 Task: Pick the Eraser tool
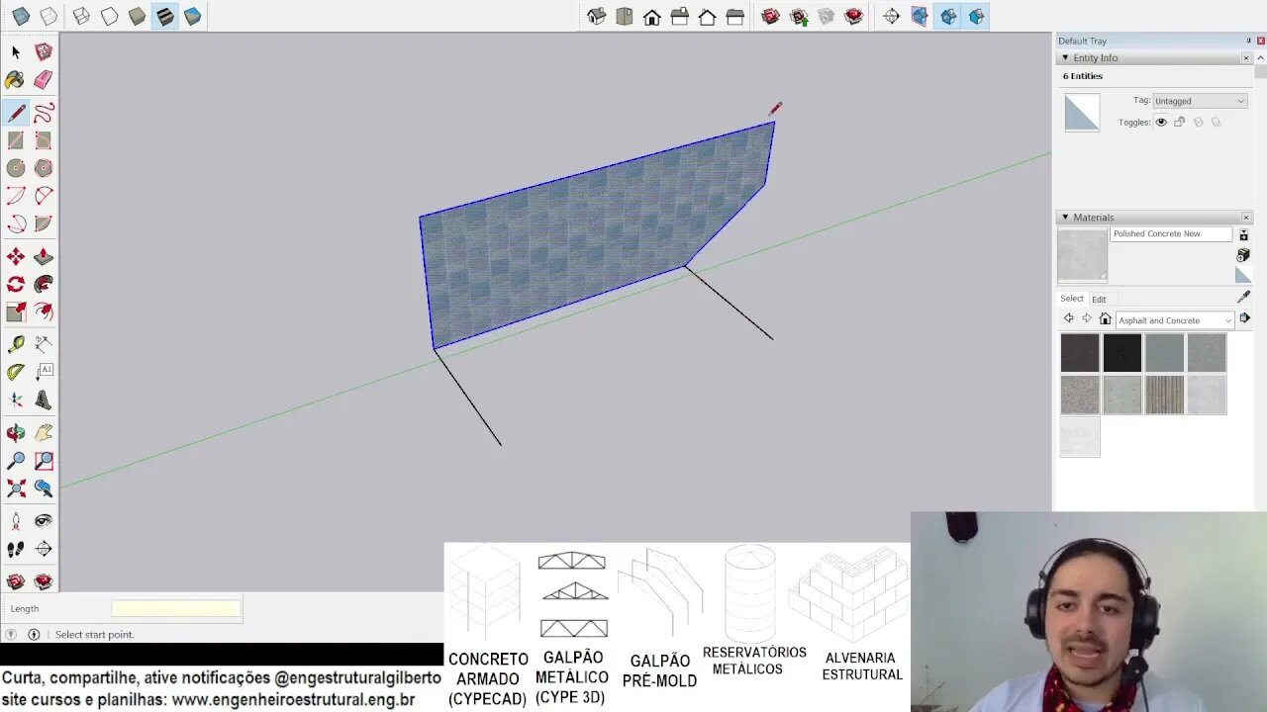point(44,80)
